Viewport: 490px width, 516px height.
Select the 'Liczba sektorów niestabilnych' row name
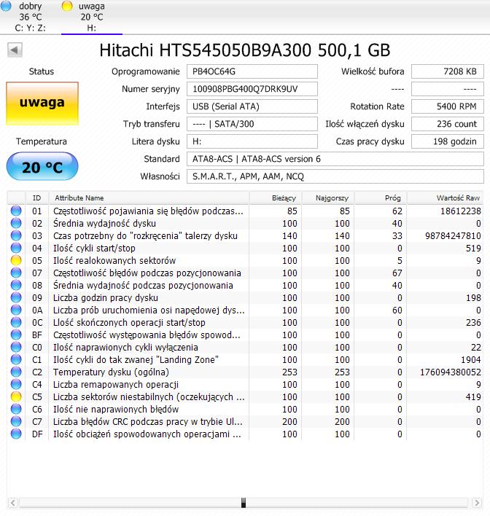pyautogui.click(x=149, y=397)
